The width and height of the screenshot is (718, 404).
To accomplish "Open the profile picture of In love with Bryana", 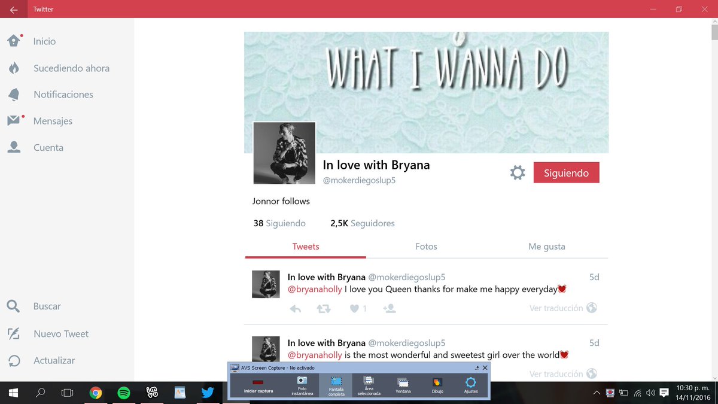I will point(284,153).
